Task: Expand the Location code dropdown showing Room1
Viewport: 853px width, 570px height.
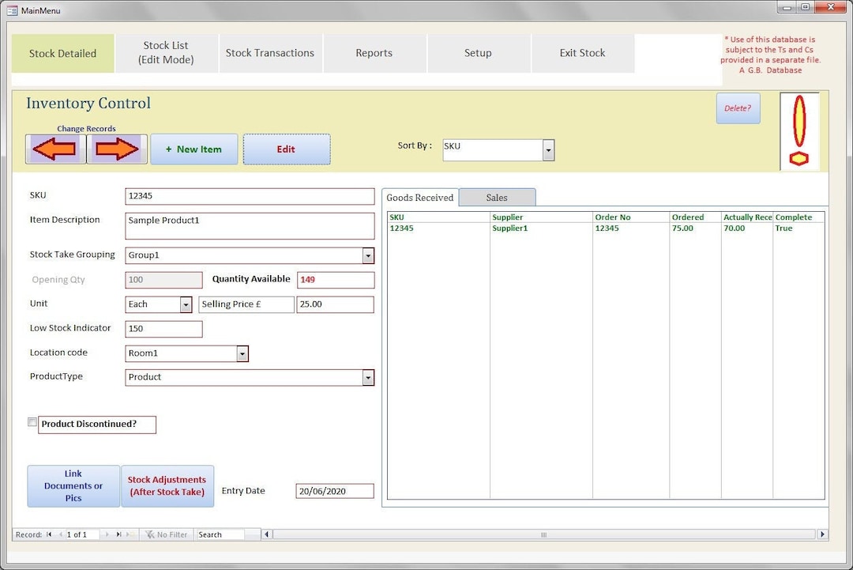Action: (242, 353)
